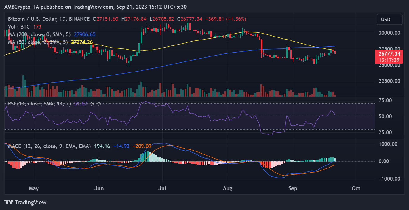Click the orange MACD signal value -209.09
This screenshot has width=409, height=210.
point(142,146)
